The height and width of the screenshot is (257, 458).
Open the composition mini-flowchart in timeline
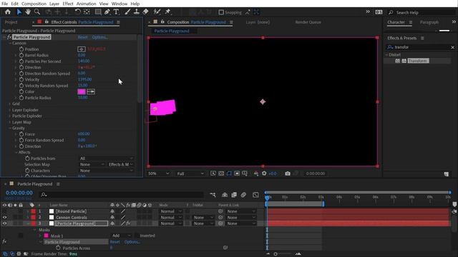point(213,195)
